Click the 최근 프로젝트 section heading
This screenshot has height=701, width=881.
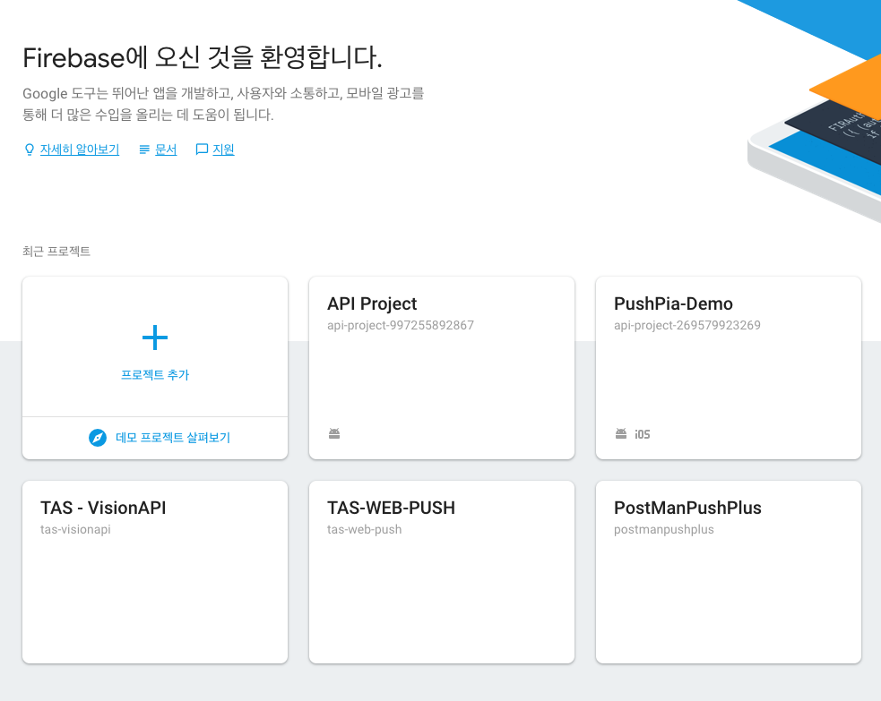tap(56, 251)
